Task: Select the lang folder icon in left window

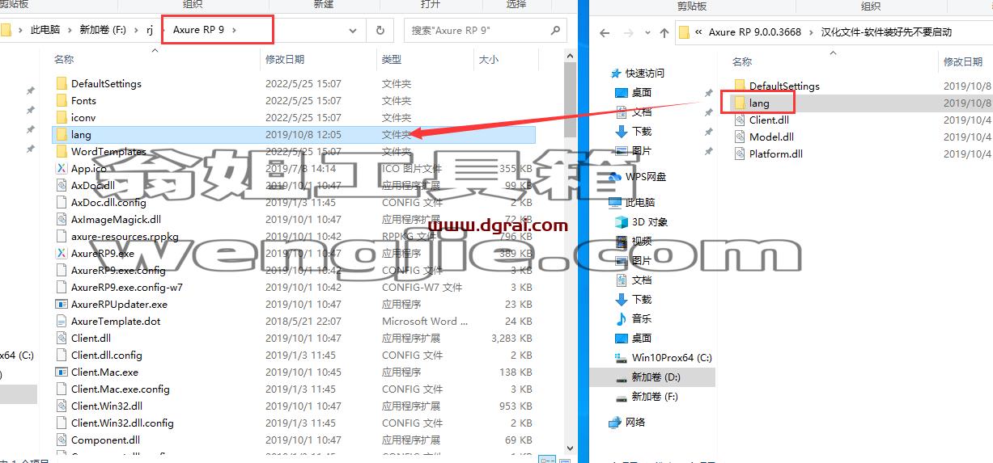Action: click(x=62, y=134)
